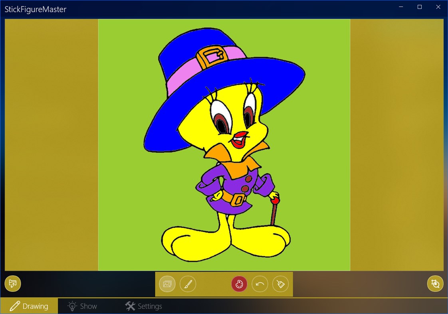Switch to the Drawing tab
This screenshot has height=314, width=448.
29,306
